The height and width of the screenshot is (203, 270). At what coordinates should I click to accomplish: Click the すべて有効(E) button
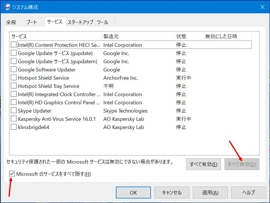[x=203, y=164]
